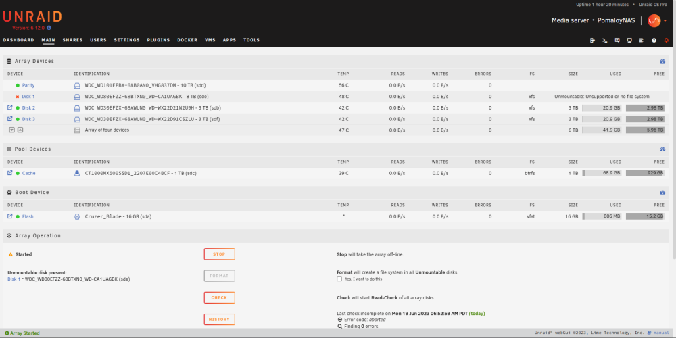
Task: Click the orange Unraid account avatar
Action: 654,20
